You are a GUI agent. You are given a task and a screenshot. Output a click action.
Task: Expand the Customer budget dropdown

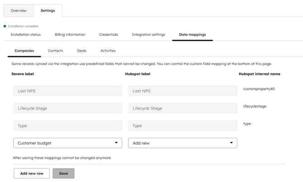coord(63,143)
